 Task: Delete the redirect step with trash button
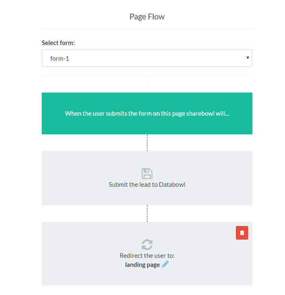coord(242,233)
